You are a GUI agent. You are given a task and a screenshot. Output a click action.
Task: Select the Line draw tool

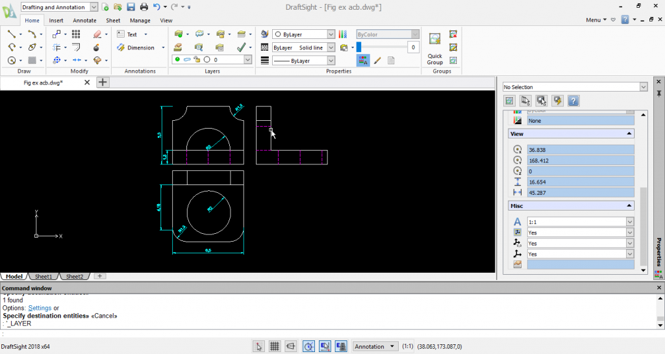point(12,34)
